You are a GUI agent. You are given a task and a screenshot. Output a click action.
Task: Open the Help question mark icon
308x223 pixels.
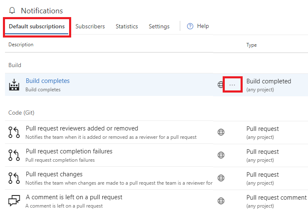pyautogui.click(x=190, y=26)
